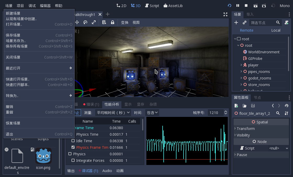Add a new node with the plus icon

pos(236,22)
